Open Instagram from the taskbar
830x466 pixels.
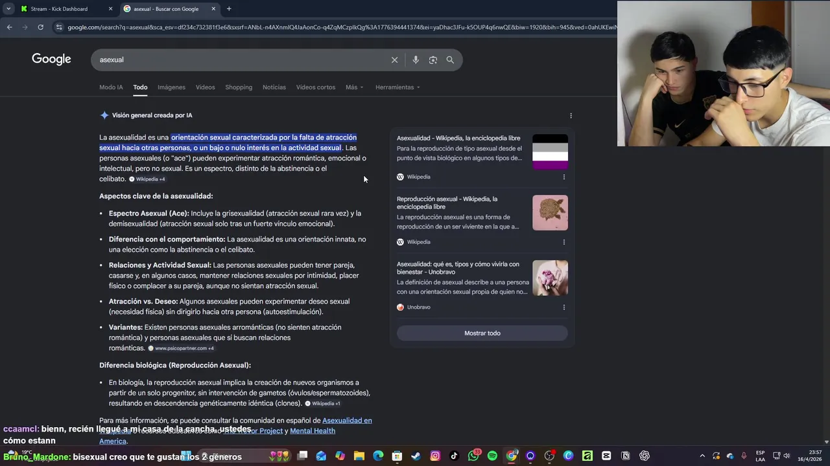(x=435, y=456)
